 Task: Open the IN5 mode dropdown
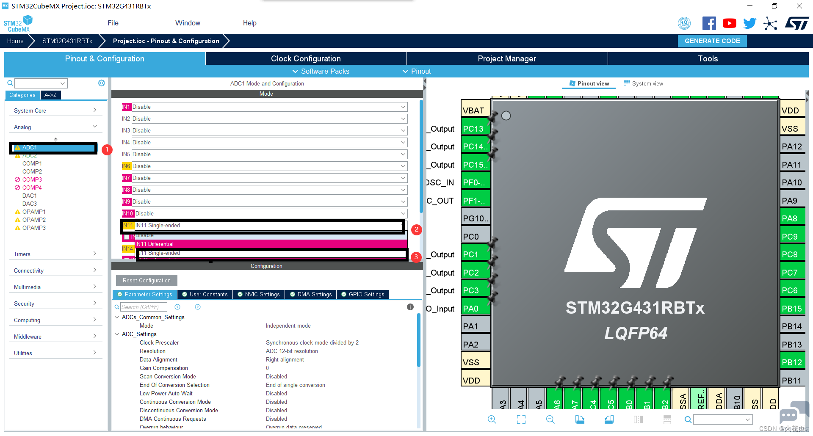pos(269,154)
